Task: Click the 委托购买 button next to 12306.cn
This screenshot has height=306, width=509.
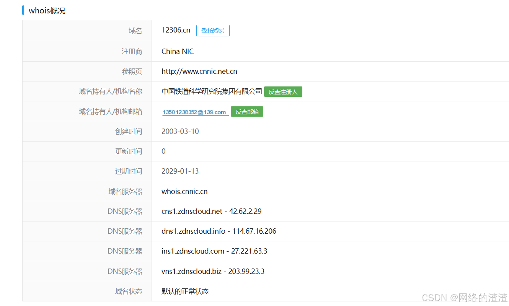Action: pyautogui.click(x=213, y=31)
